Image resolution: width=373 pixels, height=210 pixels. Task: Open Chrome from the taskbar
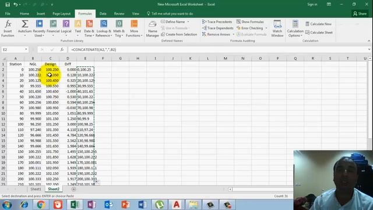click(41, 205)
